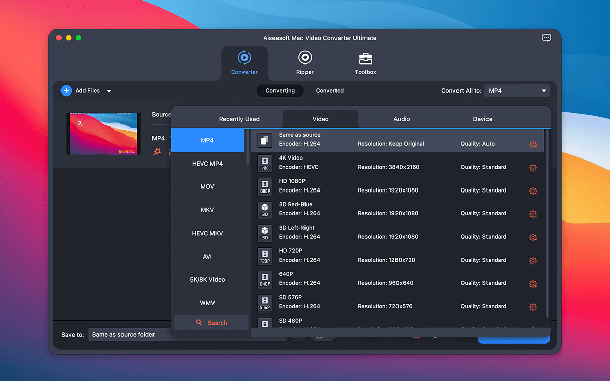The height and width of the screenshot is (381, 610).
Task: Open the feedback chat icon in title bar
Action: pos(546,38)
